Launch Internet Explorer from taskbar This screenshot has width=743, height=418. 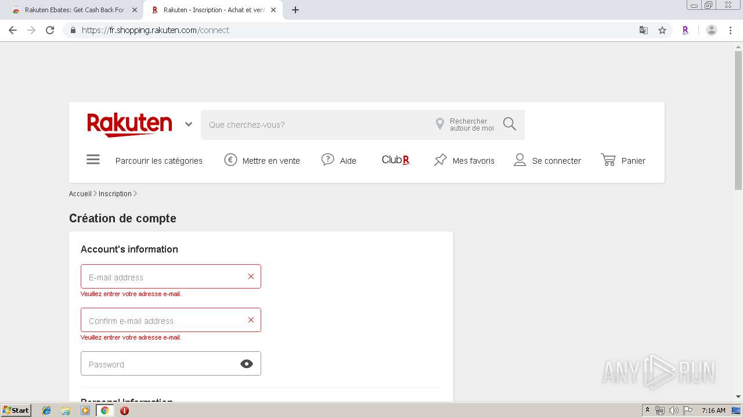46,410
